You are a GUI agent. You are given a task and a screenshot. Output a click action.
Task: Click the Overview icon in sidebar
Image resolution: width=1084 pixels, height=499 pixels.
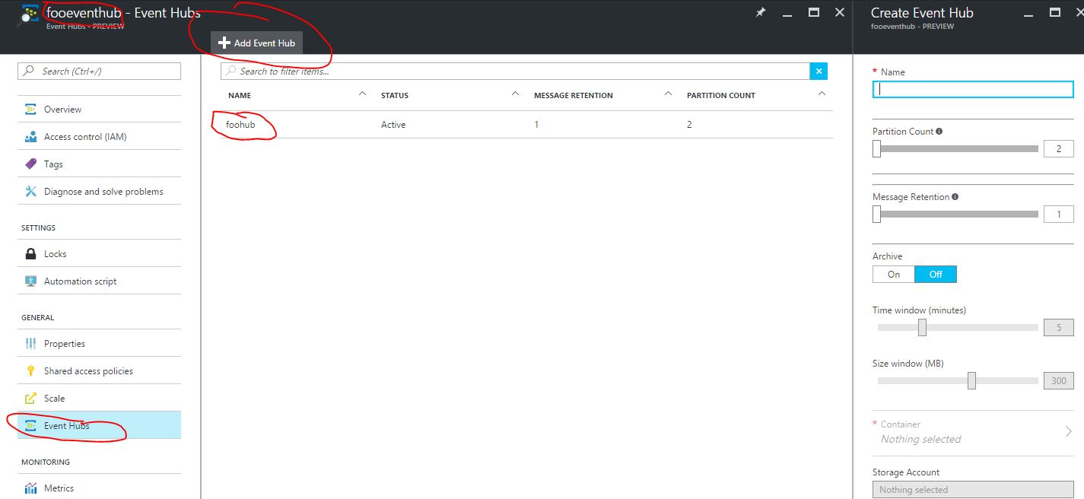tap(30, 110)
